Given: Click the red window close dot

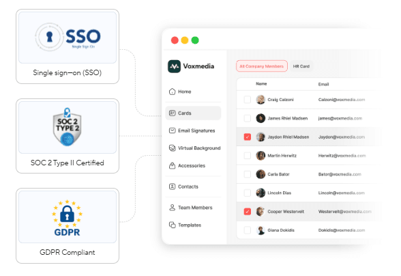Looking at the screenshot, I should pos(175,40).
